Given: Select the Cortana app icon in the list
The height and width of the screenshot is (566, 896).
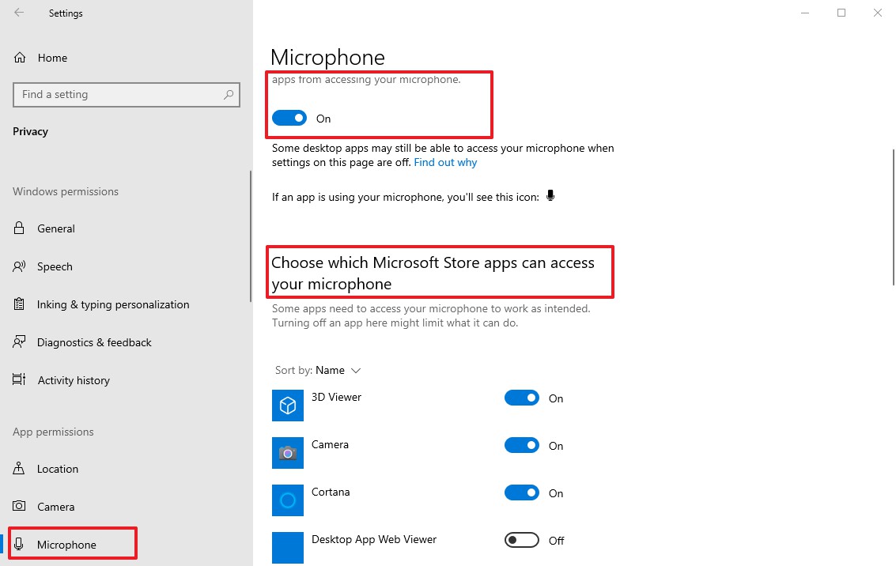Looking at the screenshot, I should (x=287, y=500).
